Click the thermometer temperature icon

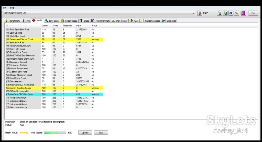click(x=200, y=13)
